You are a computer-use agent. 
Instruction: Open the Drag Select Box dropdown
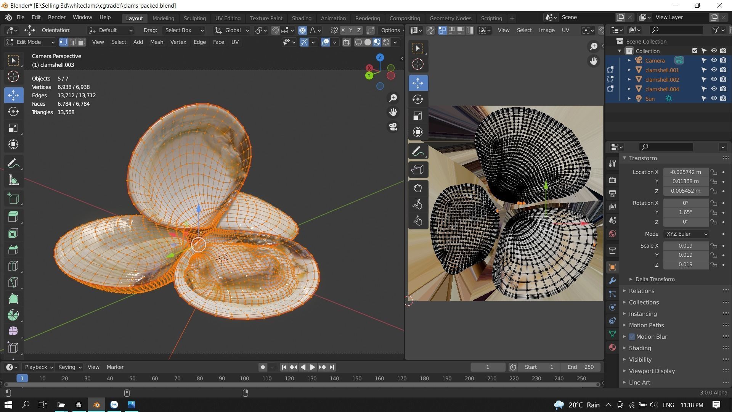point(184,30)
